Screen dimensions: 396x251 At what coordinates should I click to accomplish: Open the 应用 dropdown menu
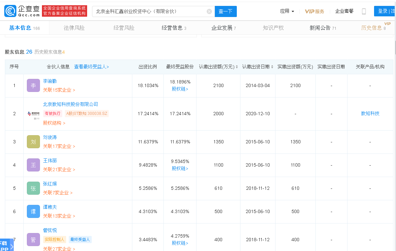coord(287,11)
